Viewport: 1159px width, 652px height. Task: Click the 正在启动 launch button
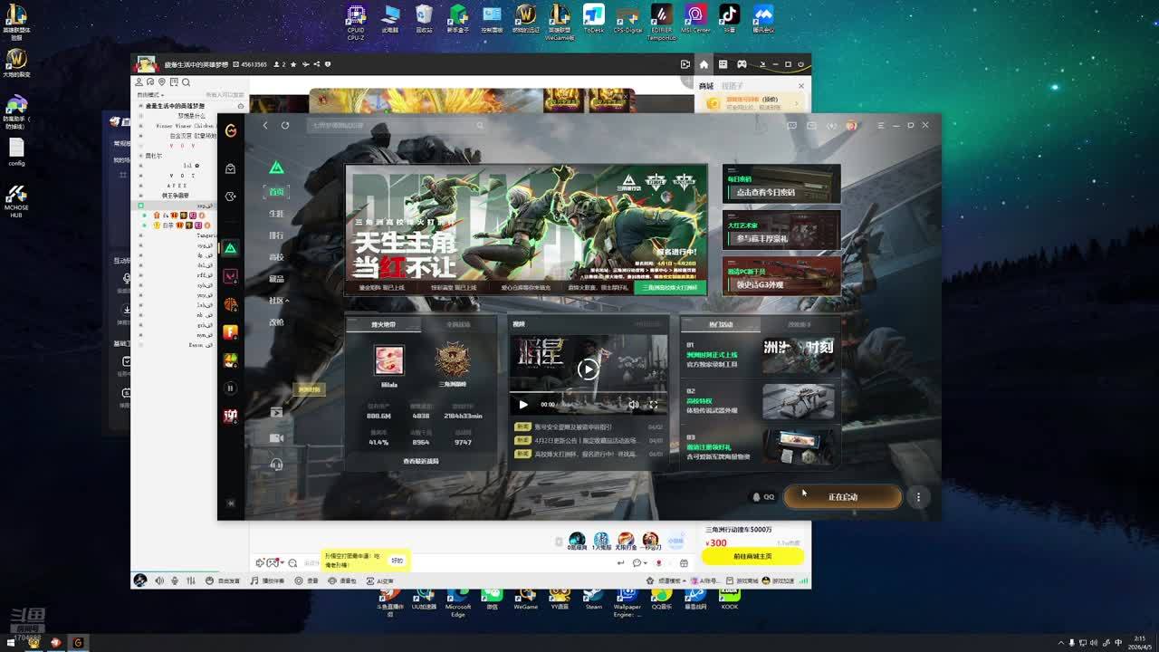click(x=842, y=497)
